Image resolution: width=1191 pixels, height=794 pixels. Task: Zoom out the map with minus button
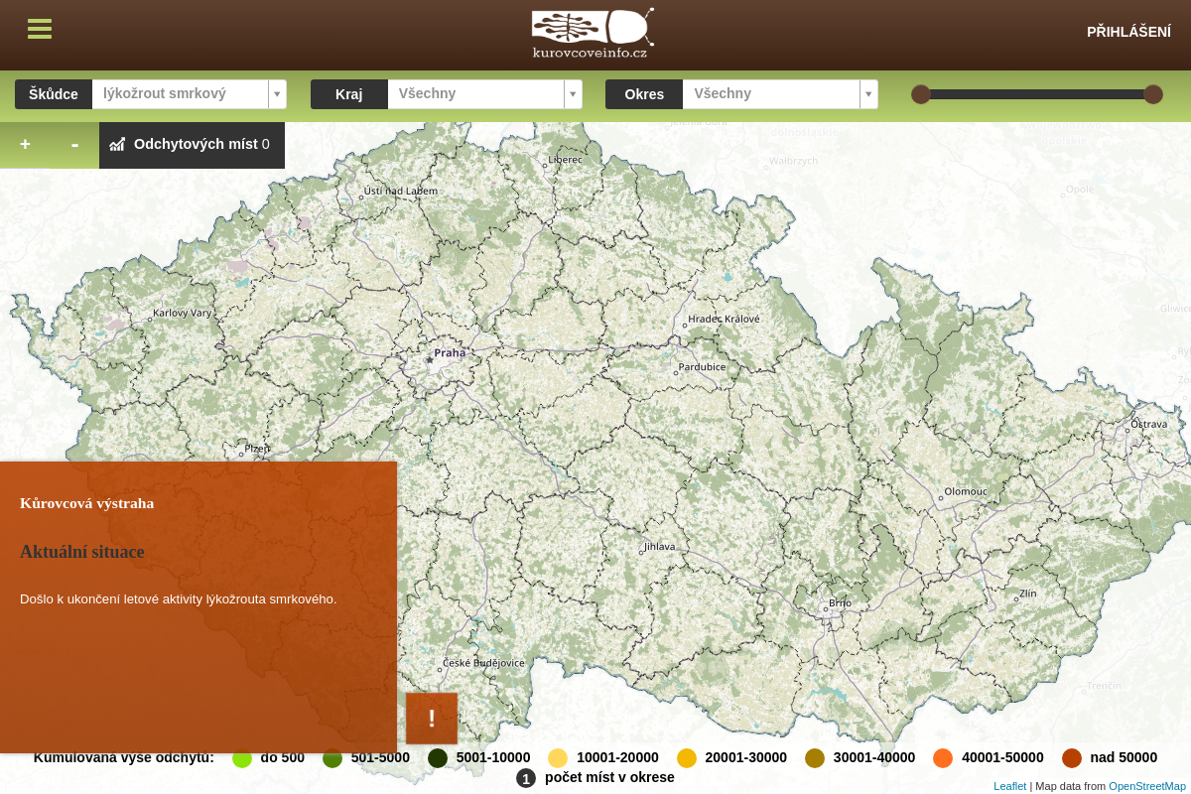click(74, 145)
